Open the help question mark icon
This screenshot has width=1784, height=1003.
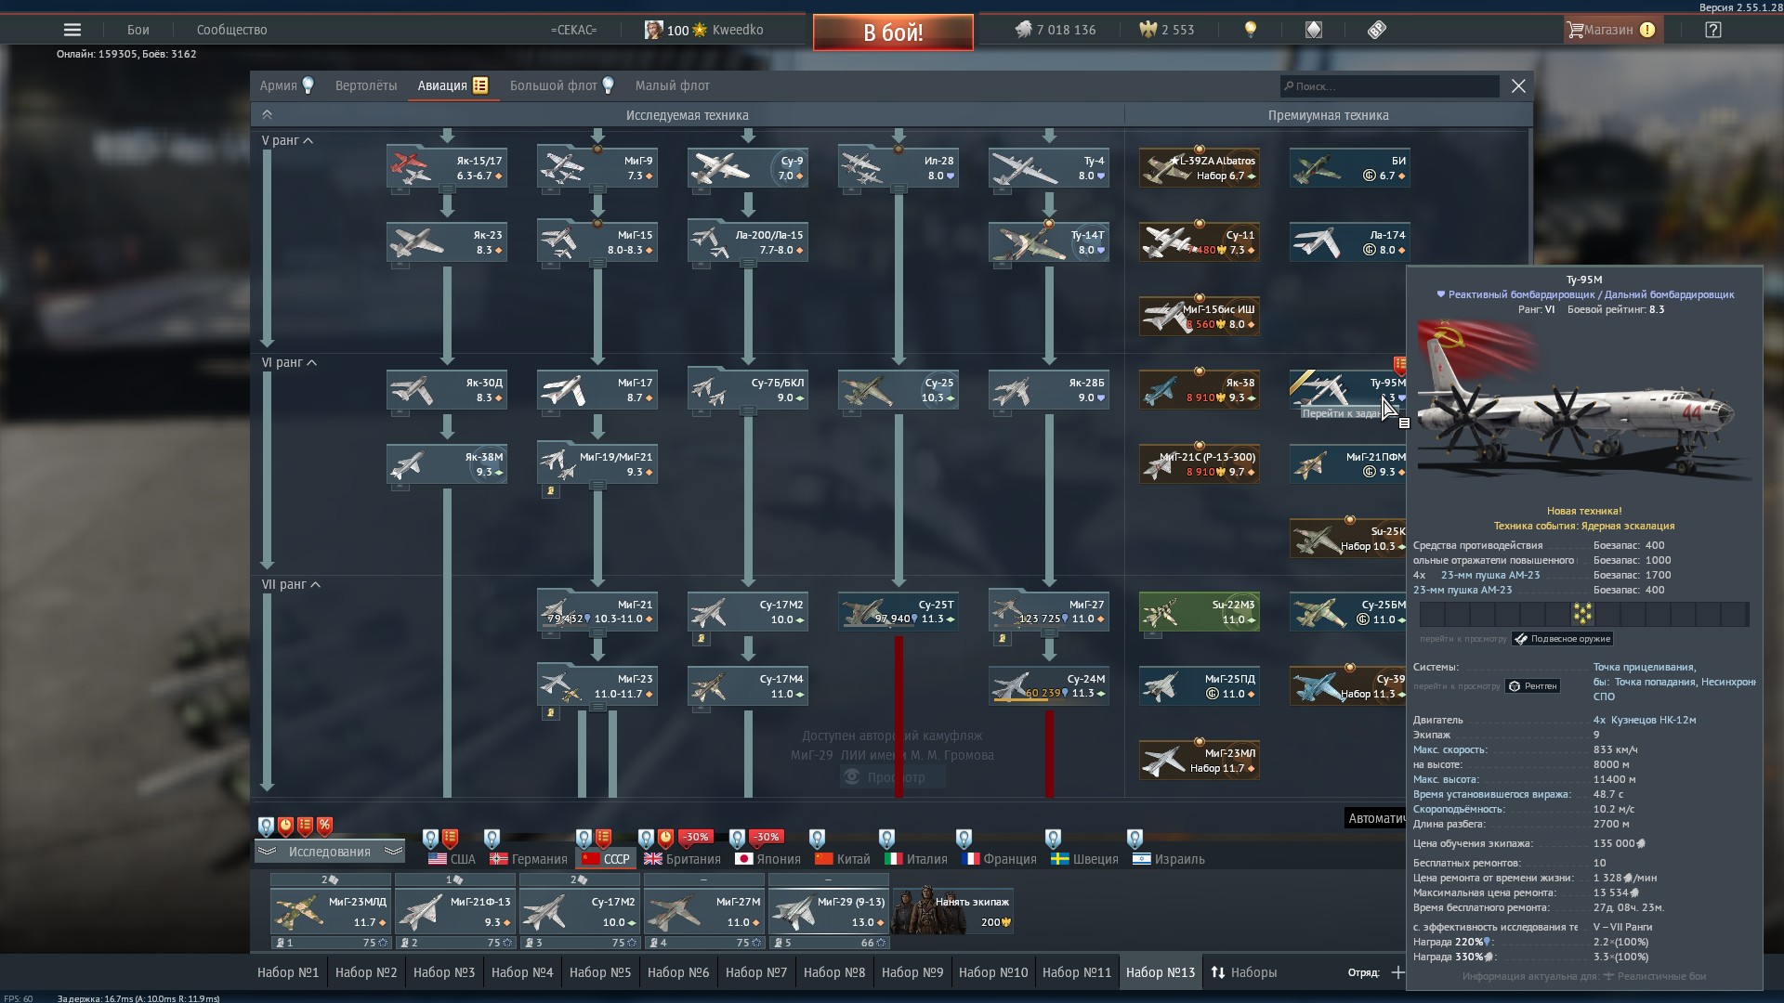pos(1712,30)
